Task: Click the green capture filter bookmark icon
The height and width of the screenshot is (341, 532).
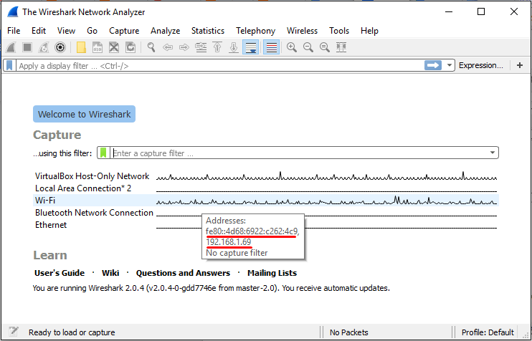Action: point(103,153)
